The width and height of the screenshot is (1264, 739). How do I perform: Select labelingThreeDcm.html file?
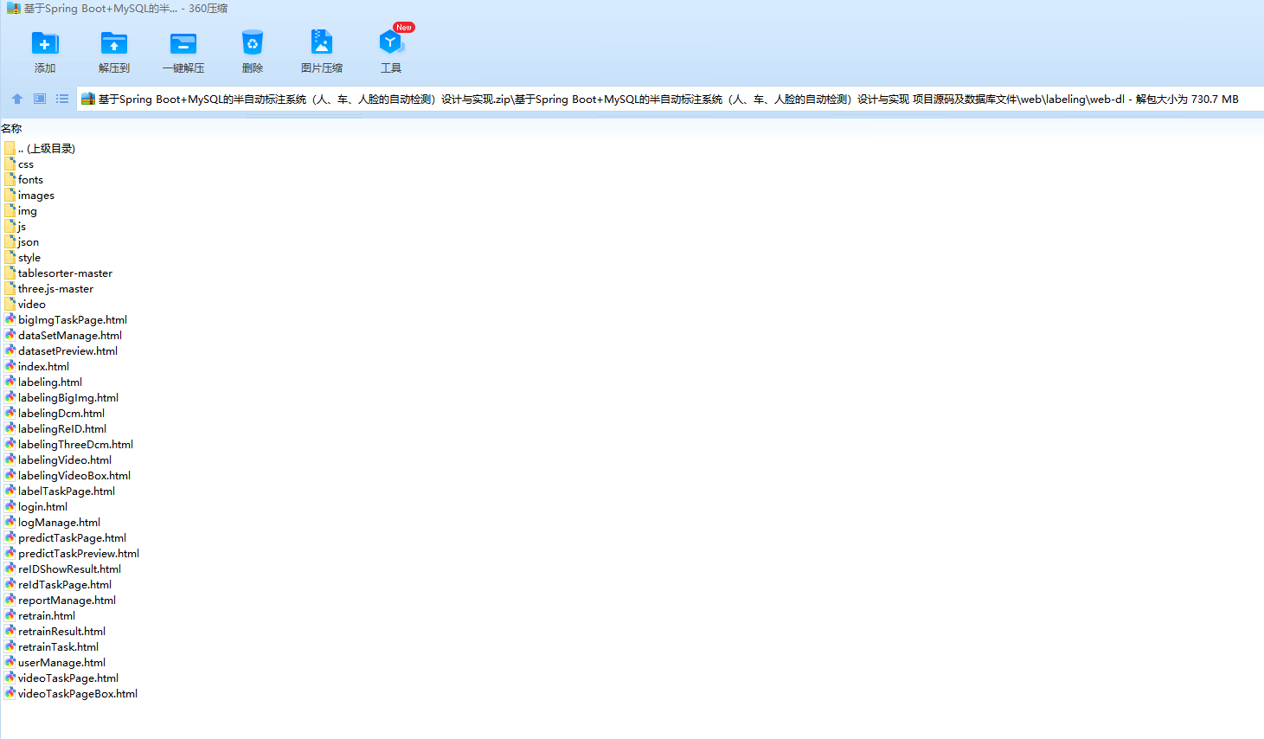coord(68,444)
